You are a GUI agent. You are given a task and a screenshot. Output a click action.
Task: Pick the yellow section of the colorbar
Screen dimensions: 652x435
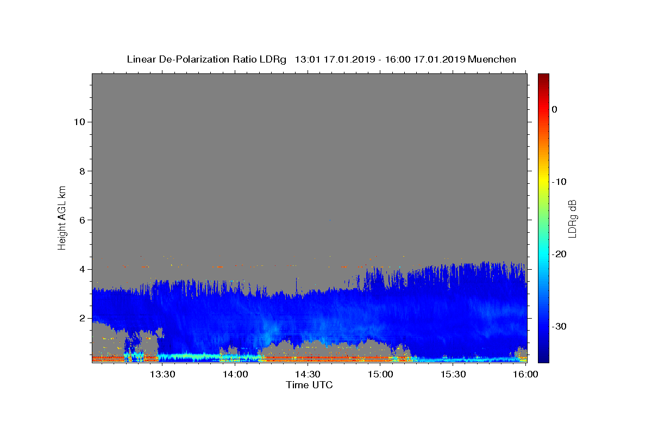(x=543, y=182)
